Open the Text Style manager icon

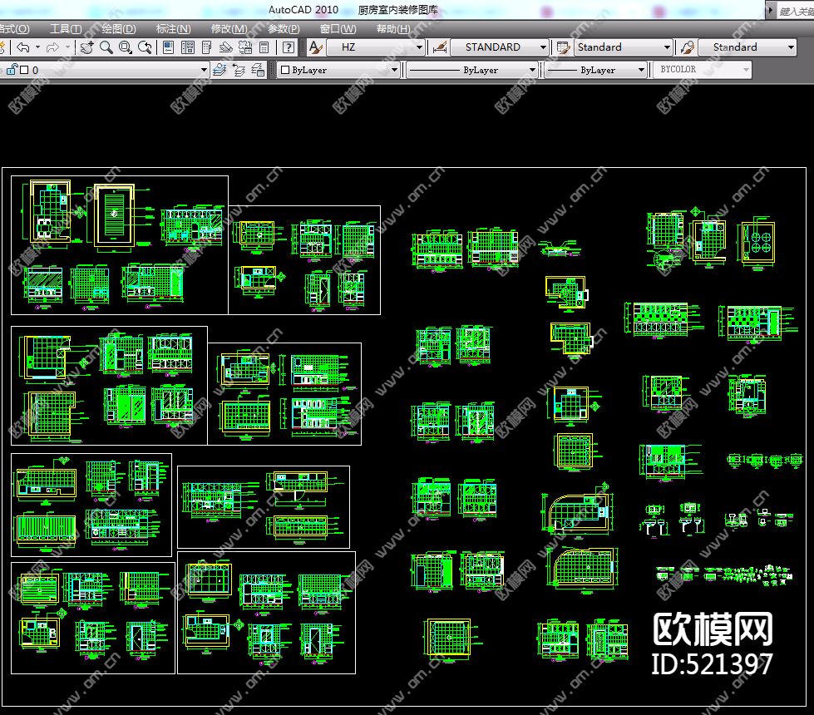pyautogui.click(x=316, y=47)
